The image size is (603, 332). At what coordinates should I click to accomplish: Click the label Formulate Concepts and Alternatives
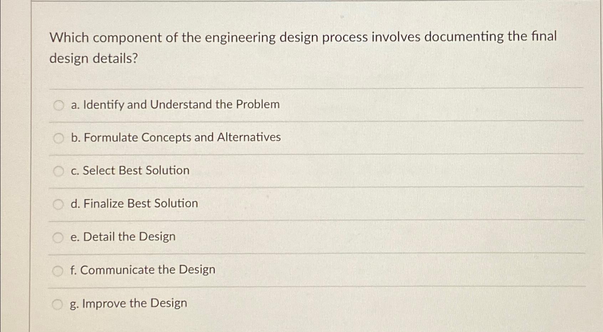coord(175,137)
